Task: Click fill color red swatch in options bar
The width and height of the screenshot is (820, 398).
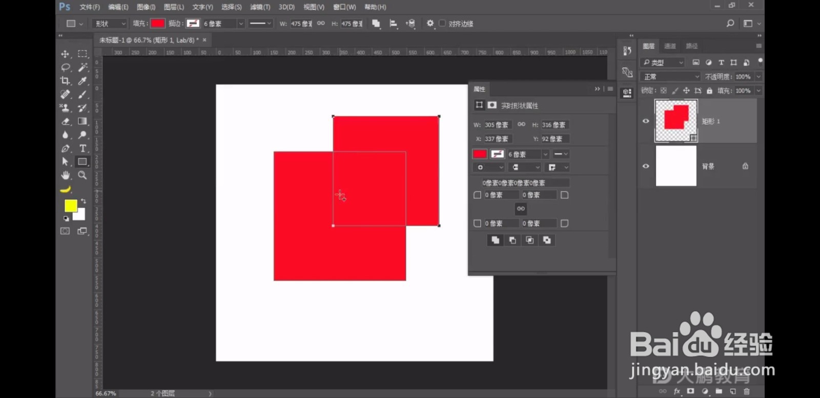Action: [158, 24]
